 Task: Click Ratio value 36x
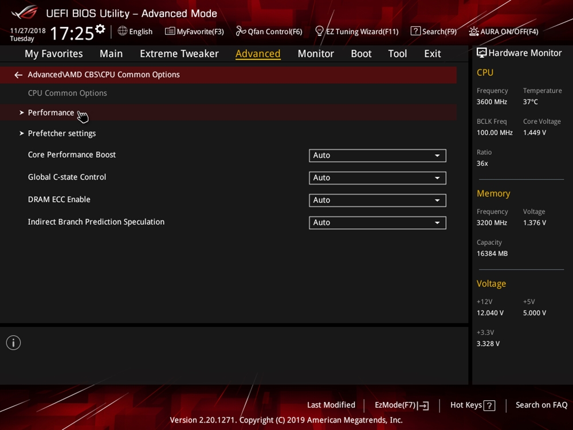(482, 163)
